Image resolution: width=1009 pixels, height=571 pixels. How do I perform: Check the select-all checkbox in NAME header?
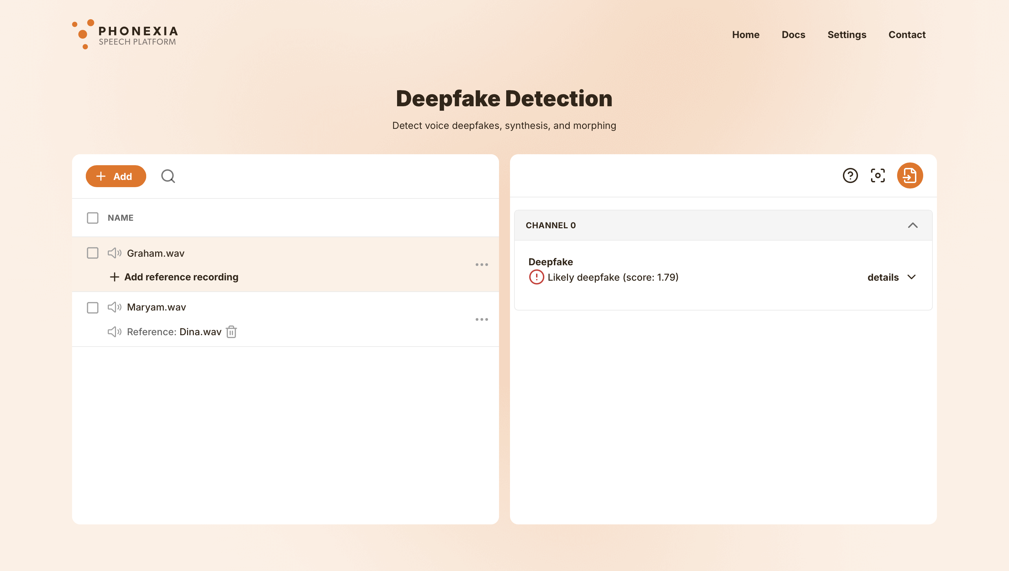pyautogui.click(x=93, y=218)
